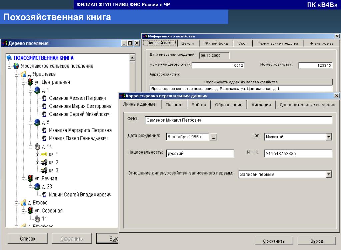The width and height of the screenshot is (341, 250).
Task: Click the person icon of Семенова Мария Викторовна
Action: (44, 106)
